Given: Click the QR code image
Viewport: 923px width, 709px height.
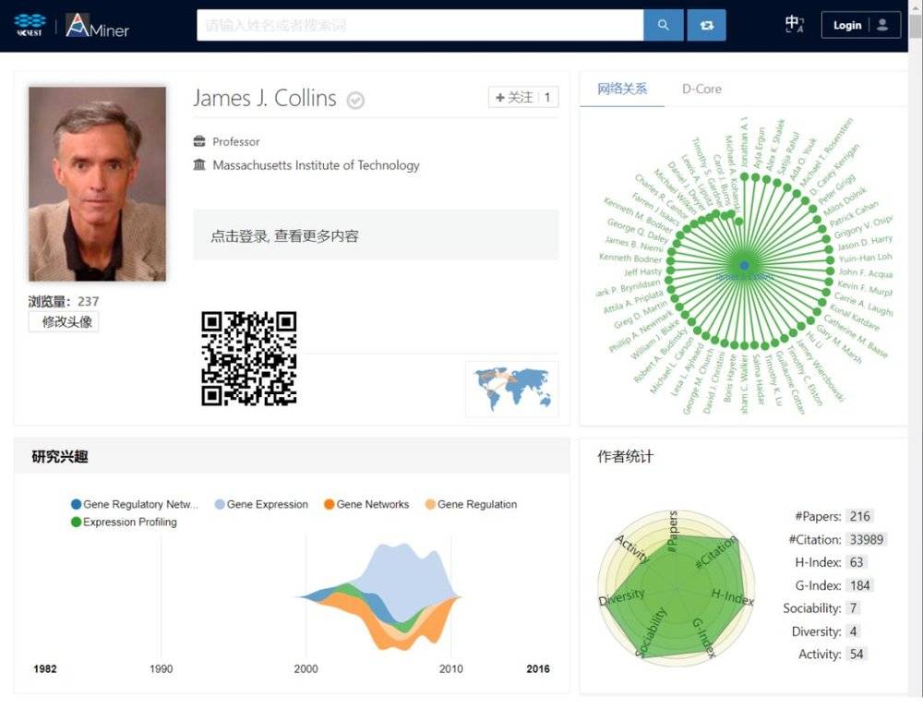Looking at the screenshot, I should tap(249, 358).
